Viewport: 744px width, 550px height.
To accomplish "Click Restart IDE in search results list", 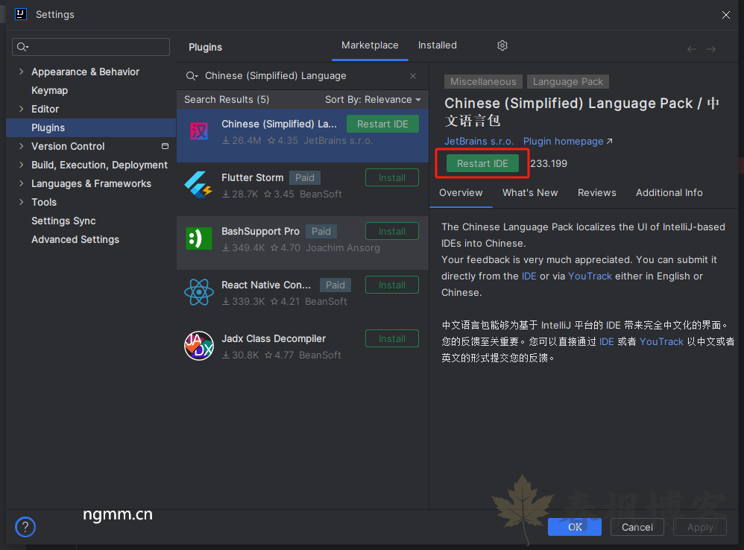I will pos(382,124).
